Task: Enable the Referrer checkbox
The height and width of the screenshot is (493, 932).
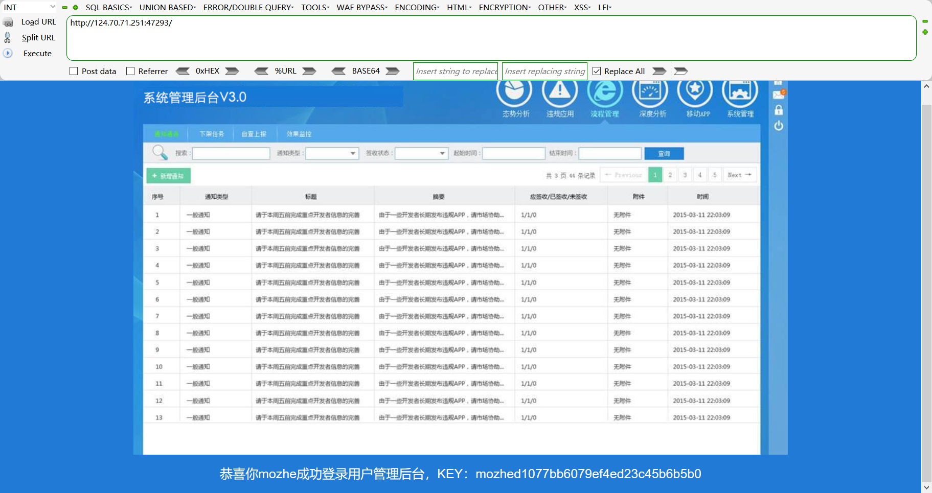Action: click(130, 71)
